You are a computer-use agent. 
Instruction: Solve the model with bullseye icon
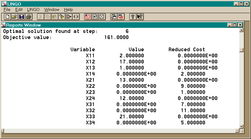pyautogui.click(x=88, y=17)
